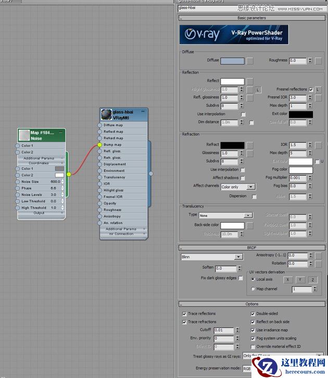328x378 pixels.
Task: Open the Exit color swatch
Action: pyautogui.click(x=301, y=114)
